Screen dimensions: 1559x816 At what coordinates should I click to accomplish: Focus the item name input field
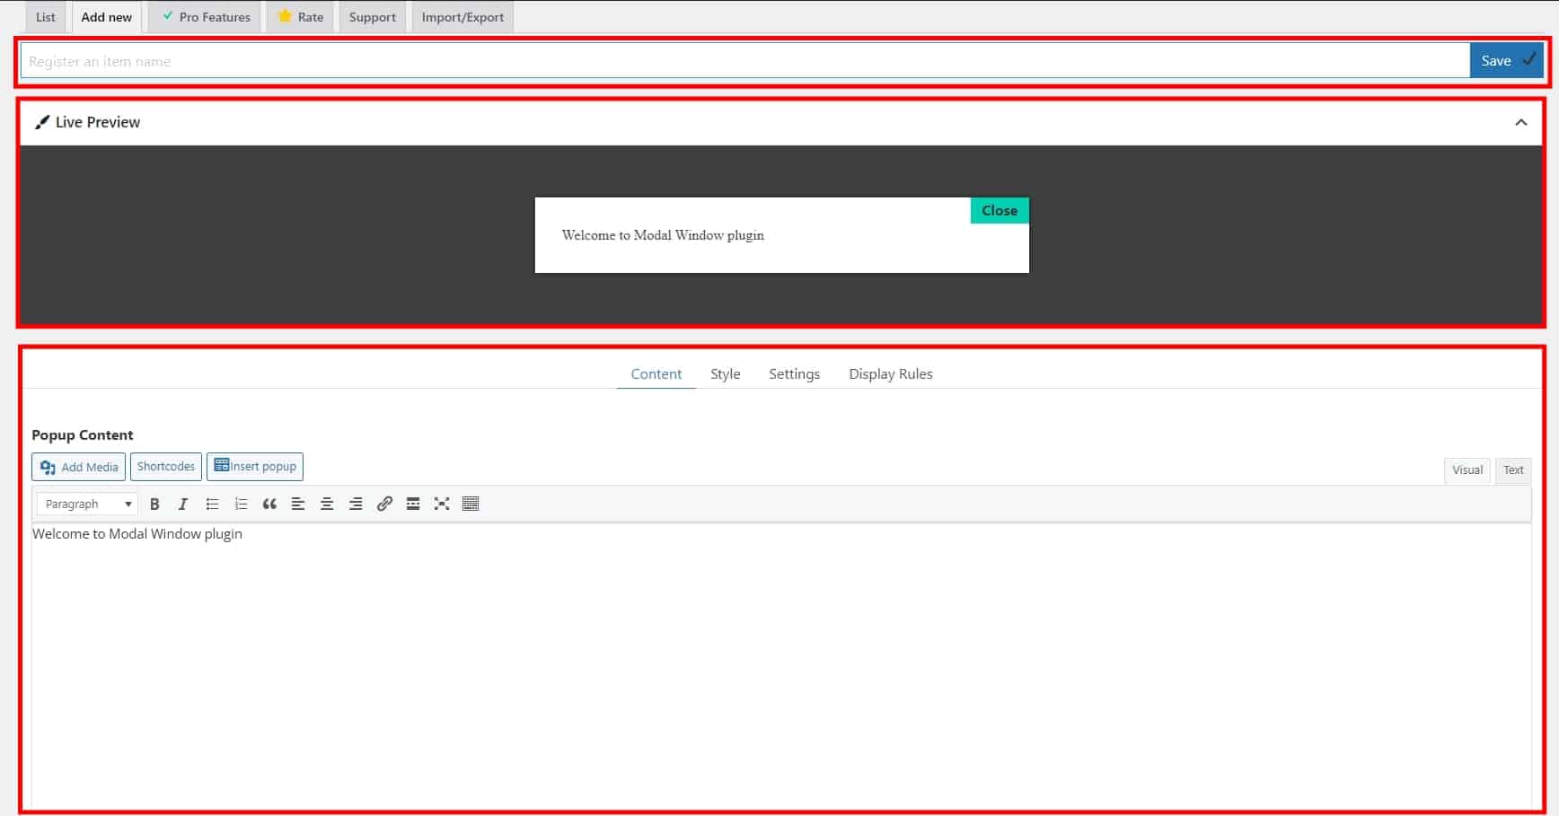point(744,61)
